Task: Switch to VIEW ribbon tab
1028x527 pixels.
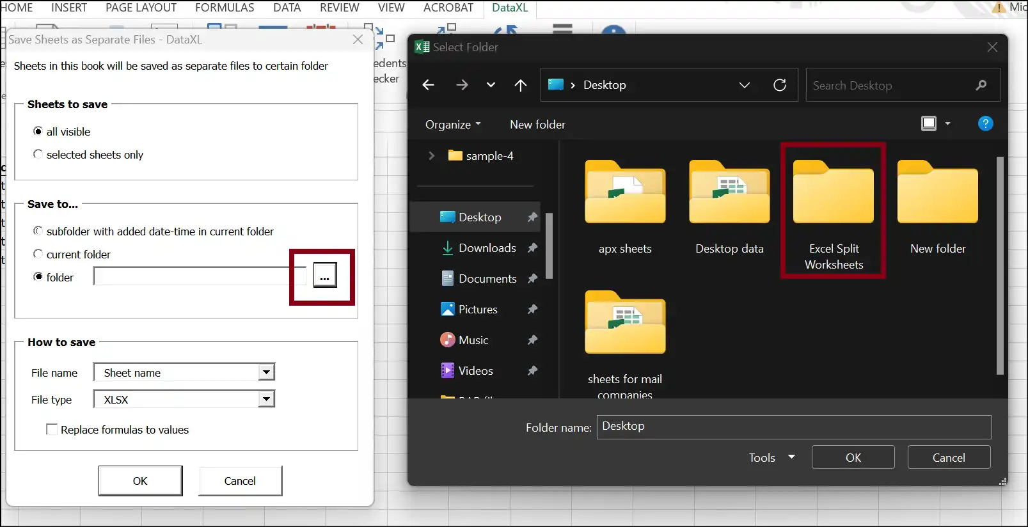Action: point(391,8)
